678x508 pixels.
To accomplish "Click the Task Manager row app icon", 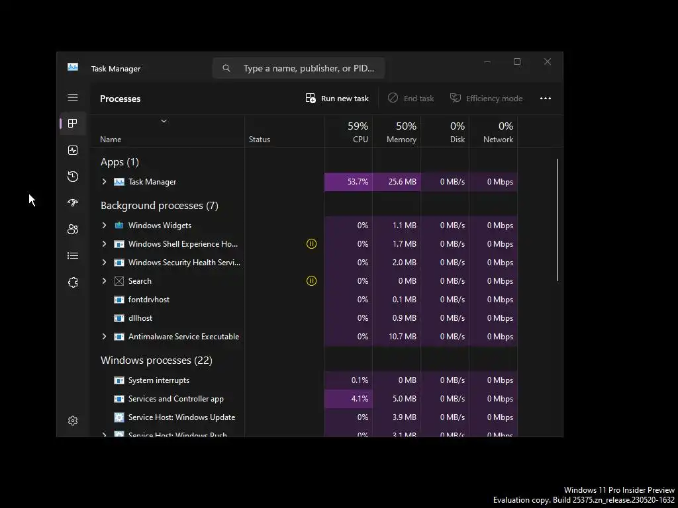I will [119, 182].
